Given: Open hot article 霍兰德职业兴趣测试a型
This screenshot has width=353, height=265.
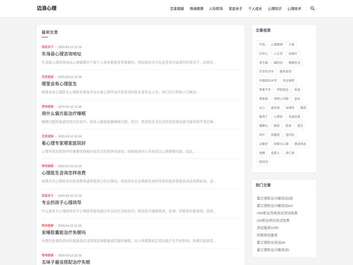Looking at the screenshot, I should tap(275, 198).
